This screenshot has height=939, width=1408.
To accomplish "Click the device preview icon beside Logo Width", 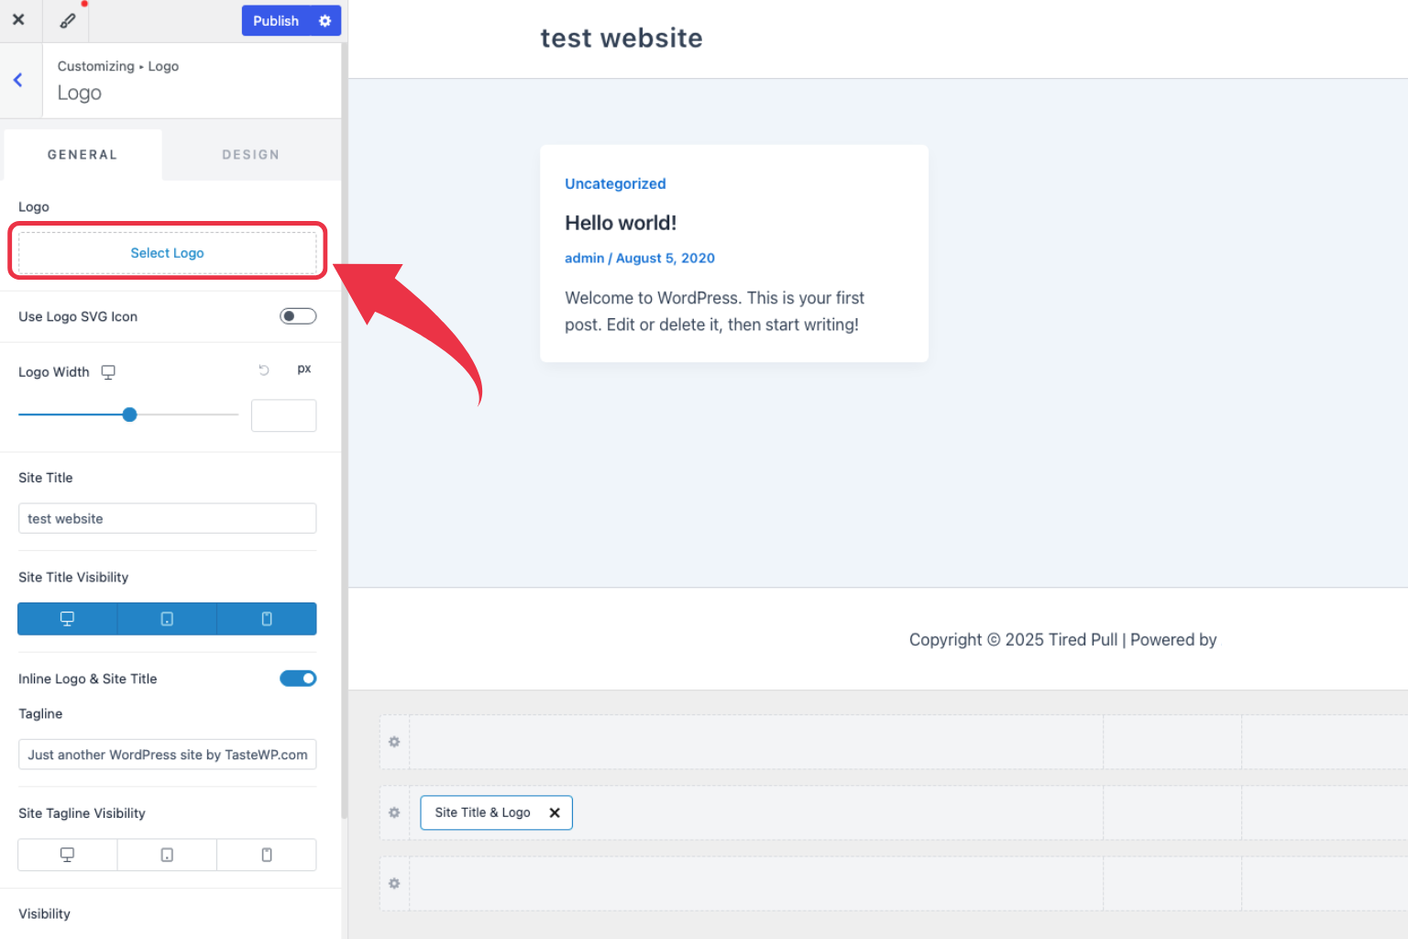I will tap(107, 371).
